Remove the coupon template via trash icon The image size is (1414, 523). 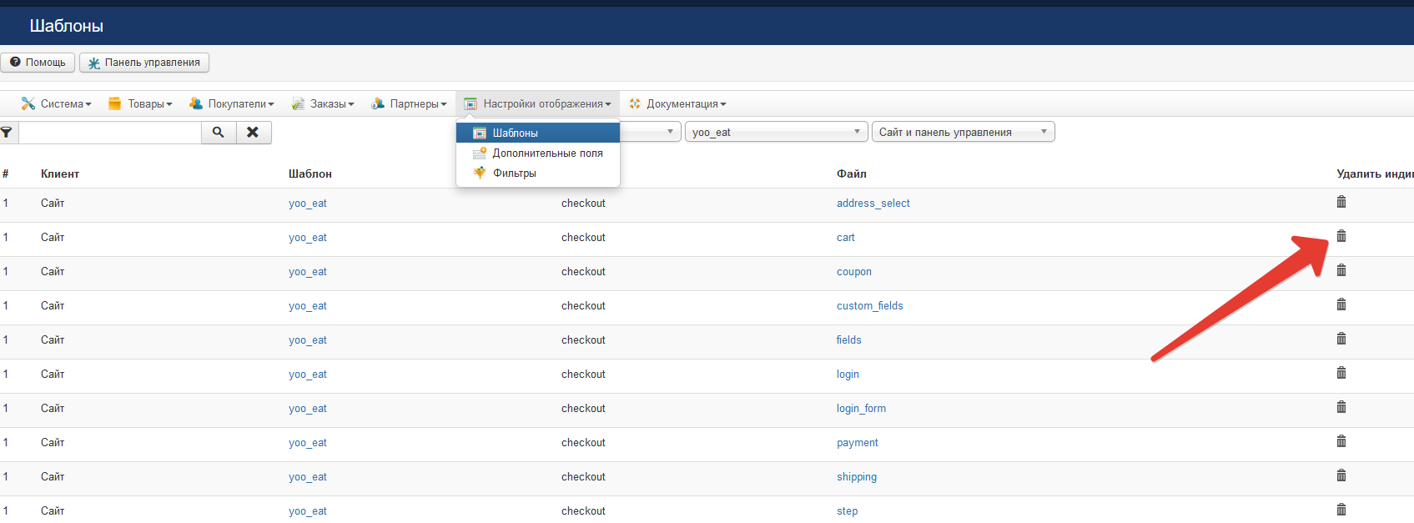click(1341, 270)
